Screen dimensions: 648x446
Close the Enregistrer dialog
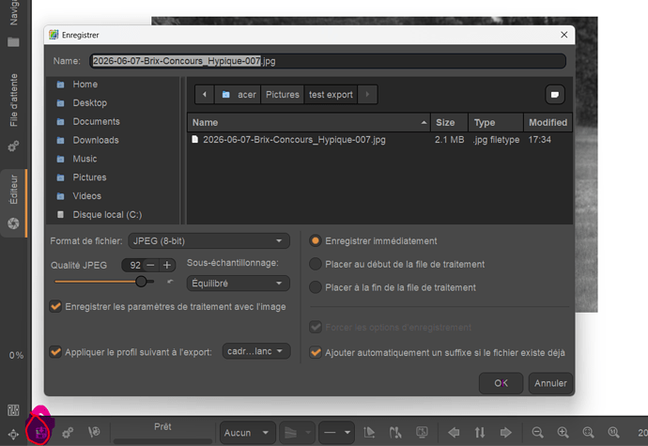[563, 35]
